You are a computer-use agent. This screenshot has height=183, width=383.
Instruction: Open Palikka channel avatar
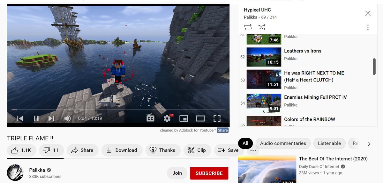click(x=15, y=173)
